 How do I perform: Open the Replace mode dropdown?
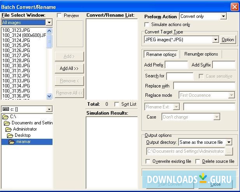point(231,95)
